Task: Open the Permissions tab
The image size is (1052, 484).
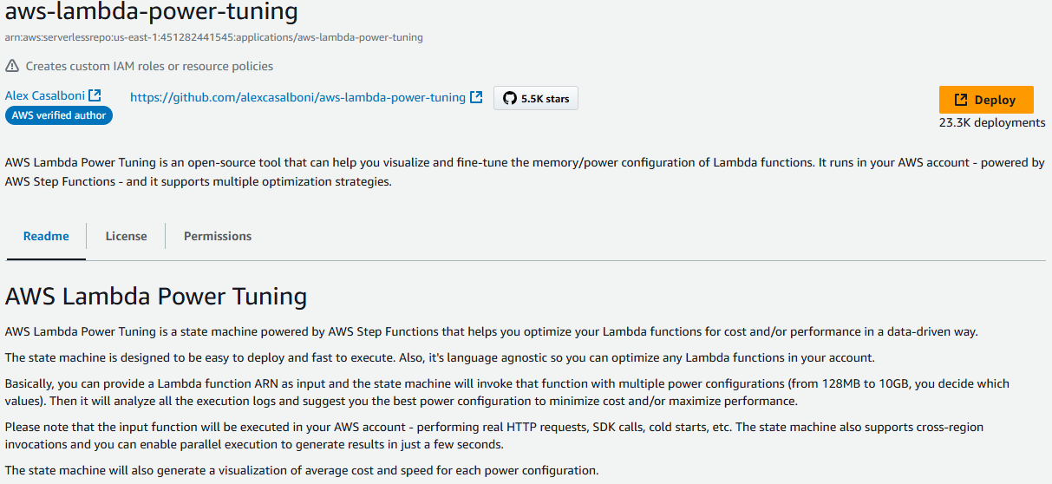Action: (218, 236)
